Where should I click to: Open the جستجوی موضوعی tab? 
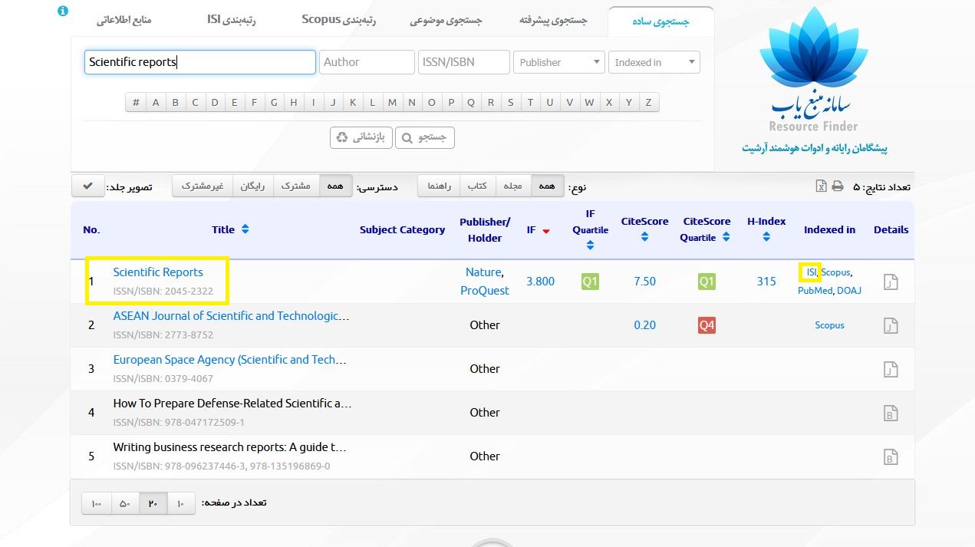[x=446, y=21]
